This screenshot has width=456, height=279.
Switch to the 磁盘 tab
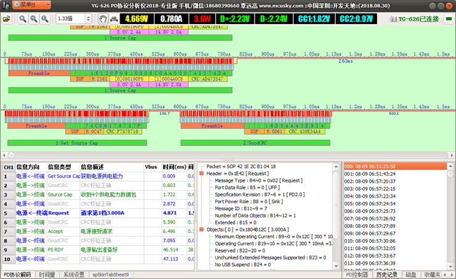(x=410, y=275)
